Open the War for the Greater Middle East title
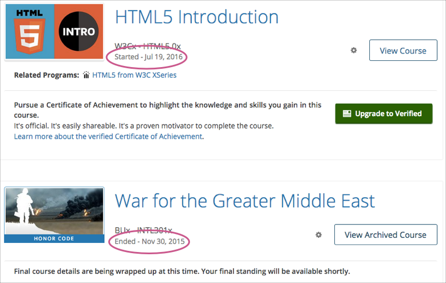Image resolution: width=446 pixels, height=283 pixels. point(245,201)
